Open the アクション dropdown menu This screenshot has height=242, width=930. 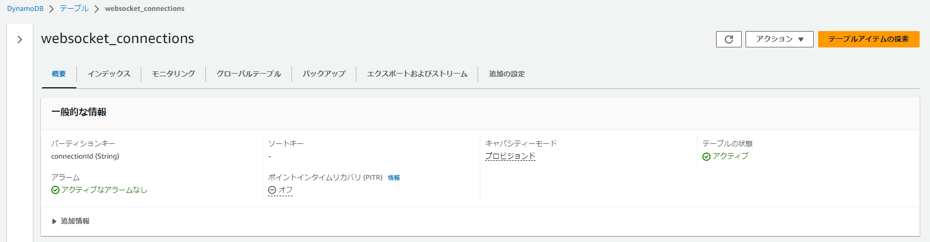click(x=779, y=39)
